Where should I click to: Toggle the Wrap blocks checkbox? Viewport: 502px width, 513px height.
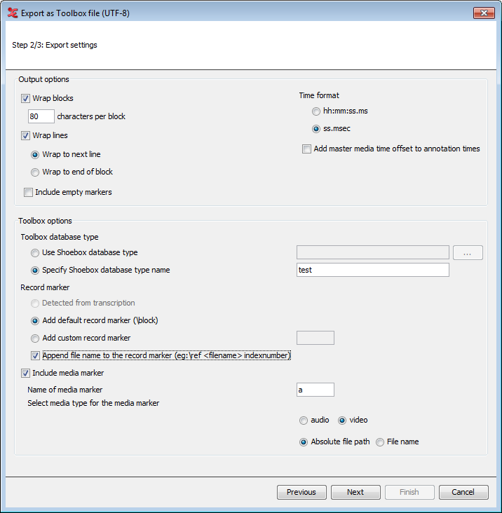[x=26, y=99]
